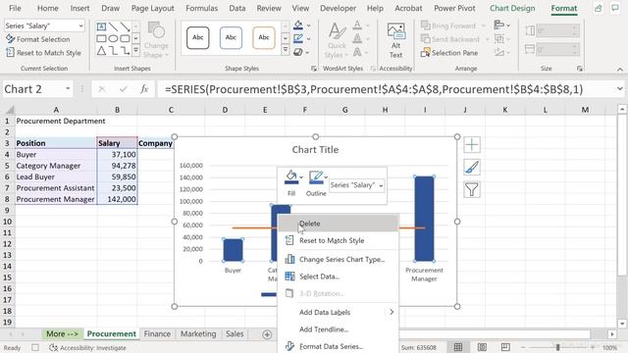Click the Chart Filters funnel button
Screen dimensions: 628x353
472,189
